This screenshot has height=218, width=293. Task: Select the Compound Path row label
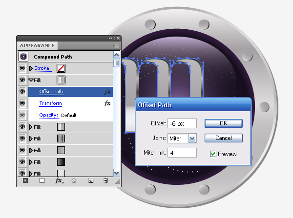pyautogui.click(x=53, y=57)
